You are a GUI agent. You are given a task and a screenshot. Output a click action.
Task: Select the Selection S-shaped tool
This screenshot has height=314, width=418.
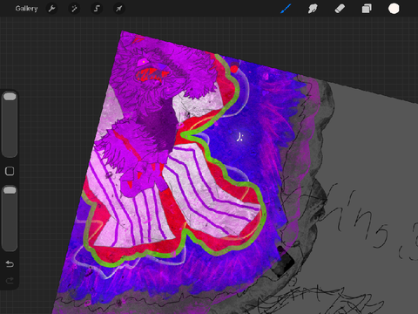[x=97, y=9]
